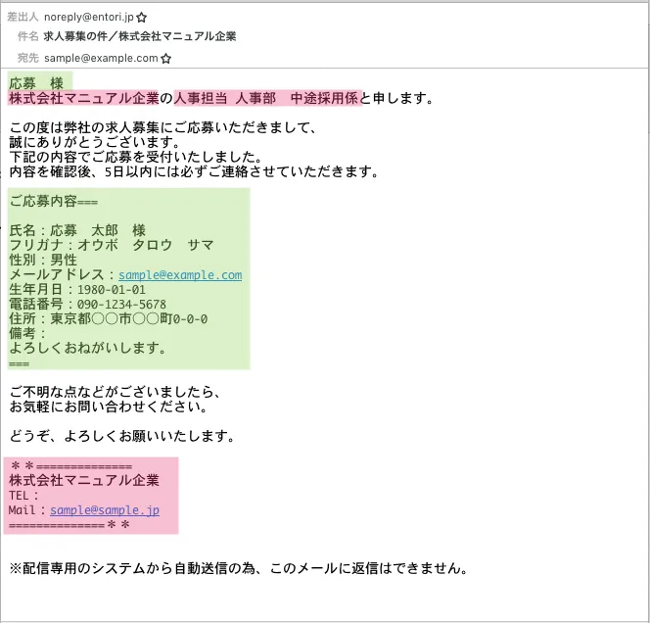Viewport: 650px width, 623px height.
Task: Click the star beside recipient sample@example.com
Action: [x=165, y=59]
